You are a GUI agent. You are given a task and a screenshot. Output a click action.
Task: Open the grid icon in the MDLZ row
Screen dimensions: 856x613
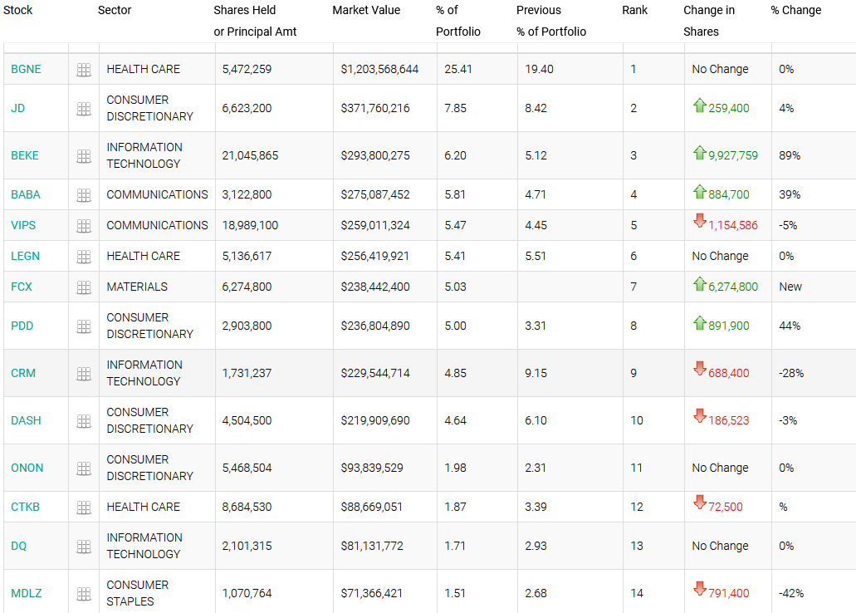84,594
